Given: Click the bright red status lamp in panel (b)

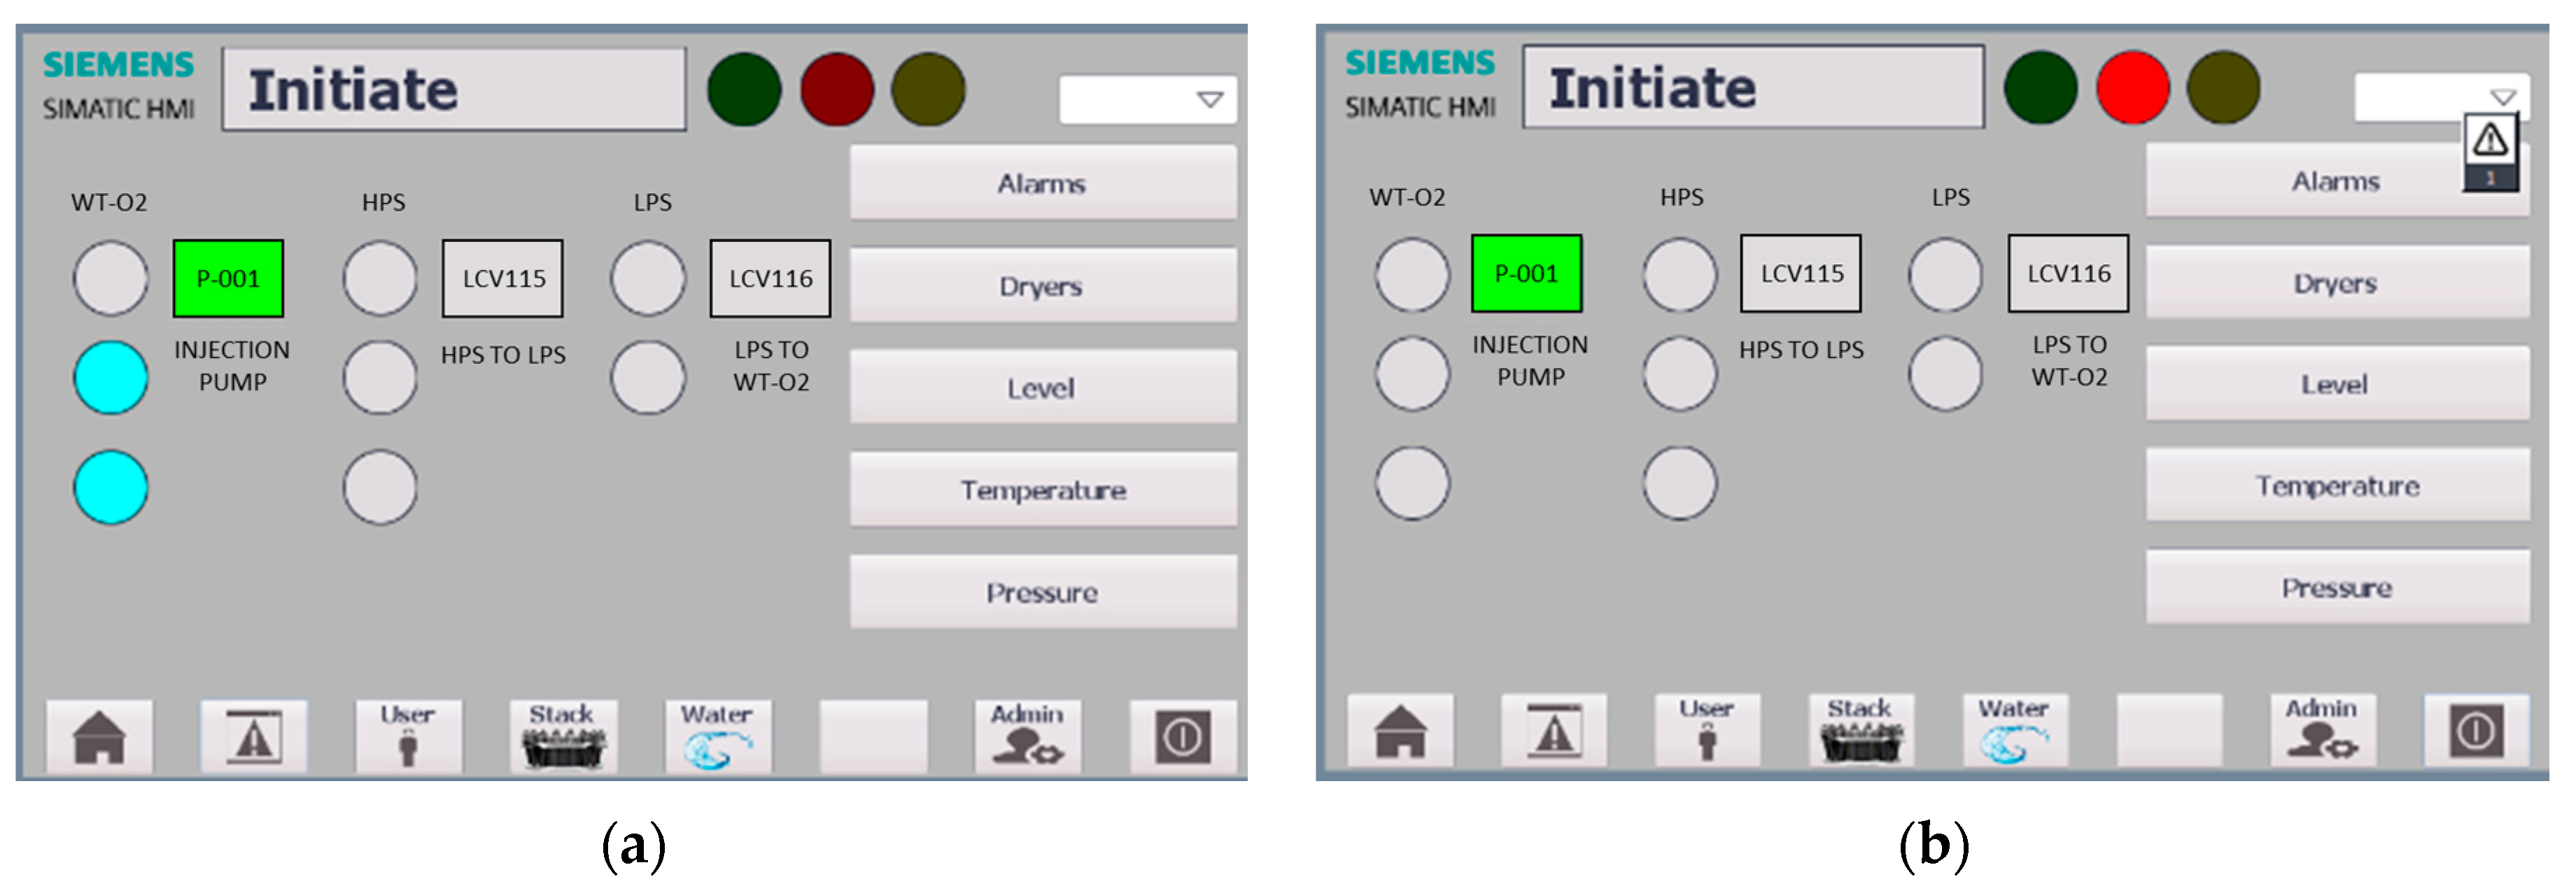Looking at the screenshot, I should coord(2133,88).
